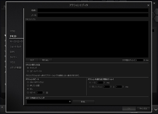Open the ショートカット action section
Viewport: 158px width, 114px height.
point(16,47)
